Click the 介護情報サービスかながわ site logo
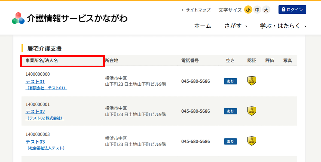 70,18
